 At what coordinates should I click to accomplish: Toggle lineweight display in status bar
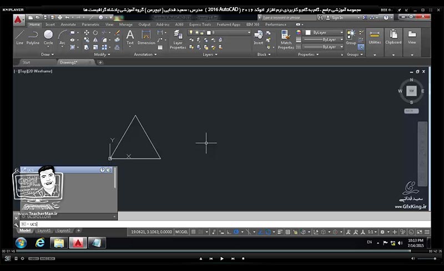point(280,232)
